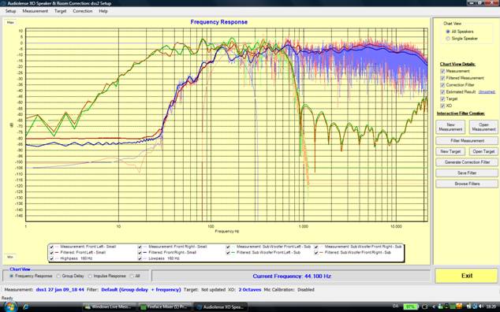Select the Group Delay chart view radio
Image resolution: width=500 pixels, height=312 pixels.
click(58, 276)
